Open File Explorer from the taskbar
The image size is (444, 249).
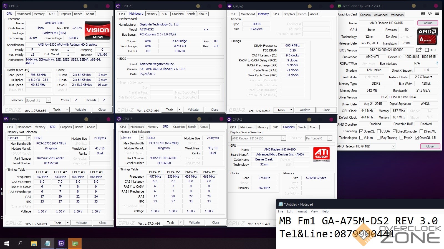(x=34, y=243)
